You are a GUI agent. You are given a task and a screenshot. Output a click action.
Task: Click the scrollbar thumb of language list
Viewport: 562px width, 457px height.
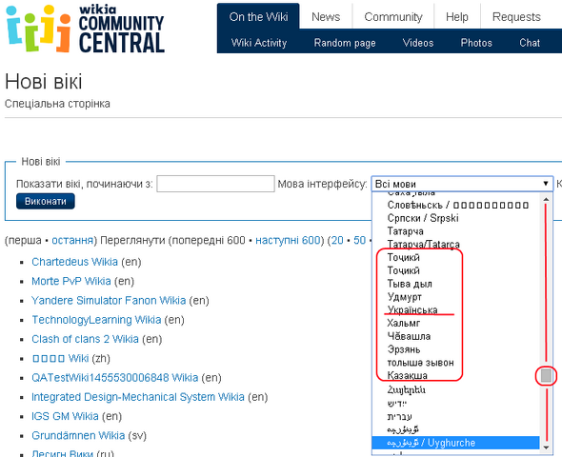point(546,376)
